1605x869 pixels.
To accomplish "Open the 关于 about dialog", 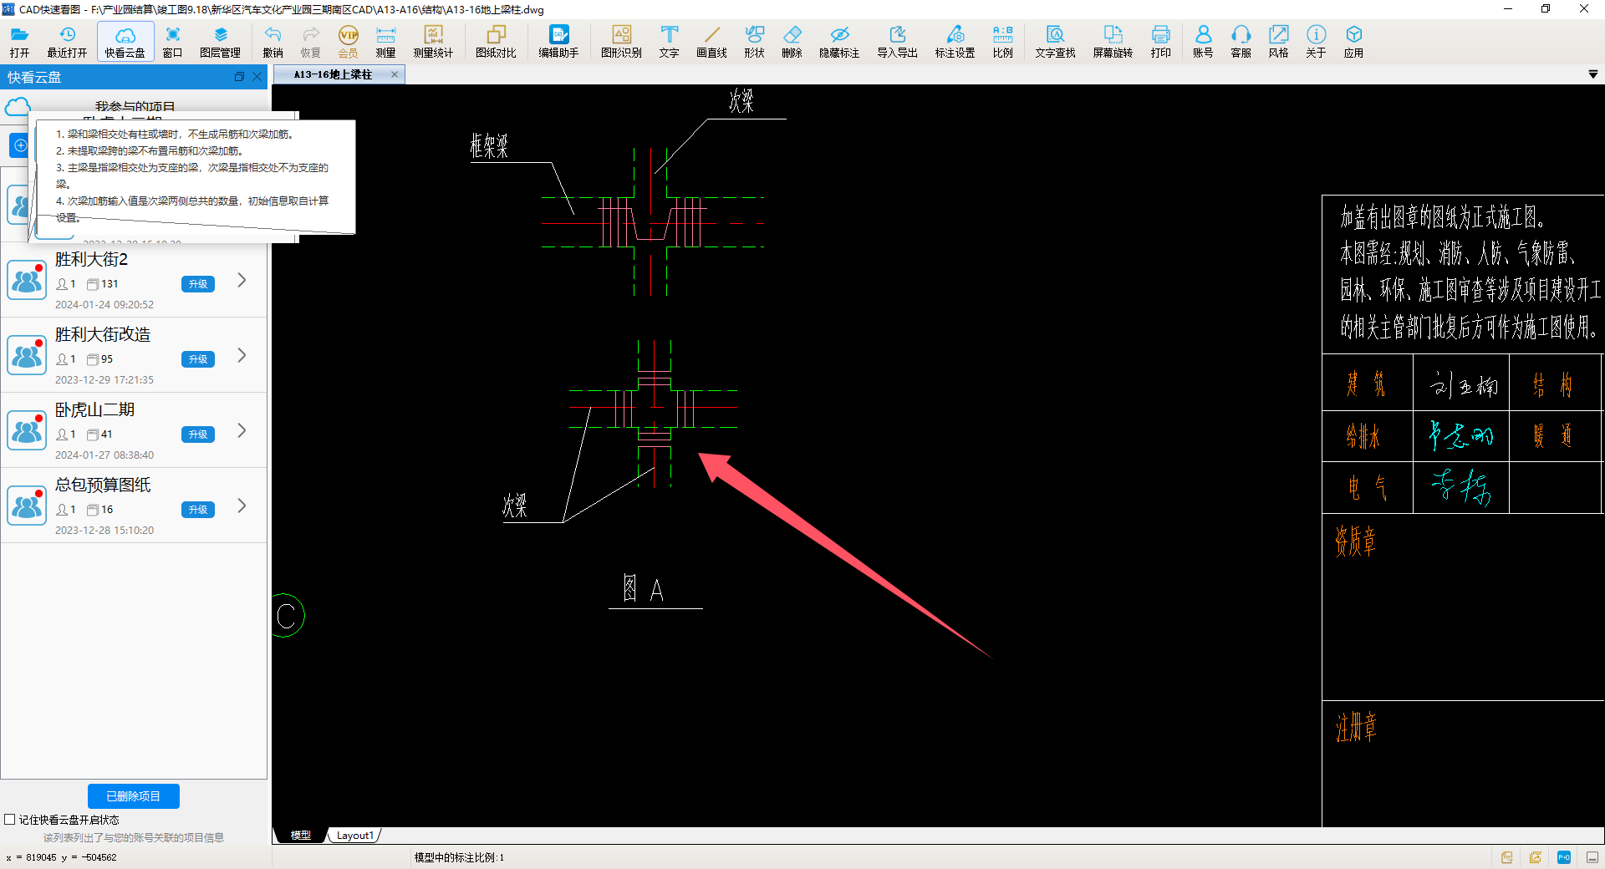I will tap(1316, 42).
